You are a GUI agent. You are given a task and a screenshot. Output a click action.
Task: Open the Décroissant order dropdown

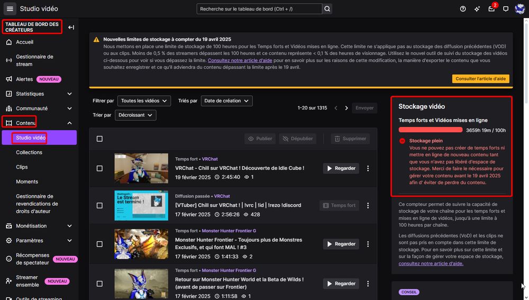coord(135,115)
